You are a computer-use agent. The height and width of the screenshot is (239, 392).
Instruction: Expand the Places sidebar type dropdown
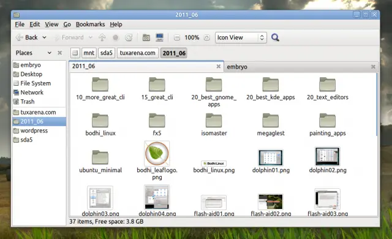point(49,53)
